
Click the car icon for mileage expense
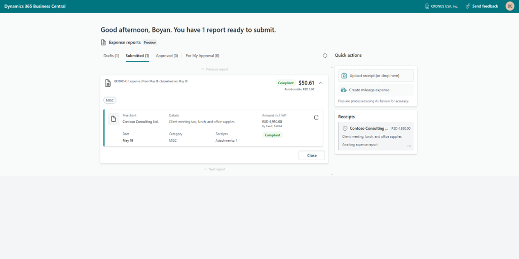click(344, 90)
